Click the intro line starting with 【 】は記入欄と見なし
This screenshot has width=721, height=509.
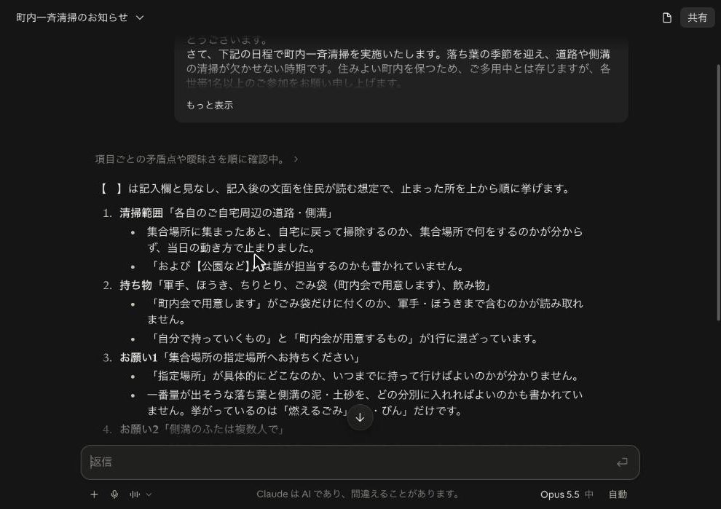(336, 189)
